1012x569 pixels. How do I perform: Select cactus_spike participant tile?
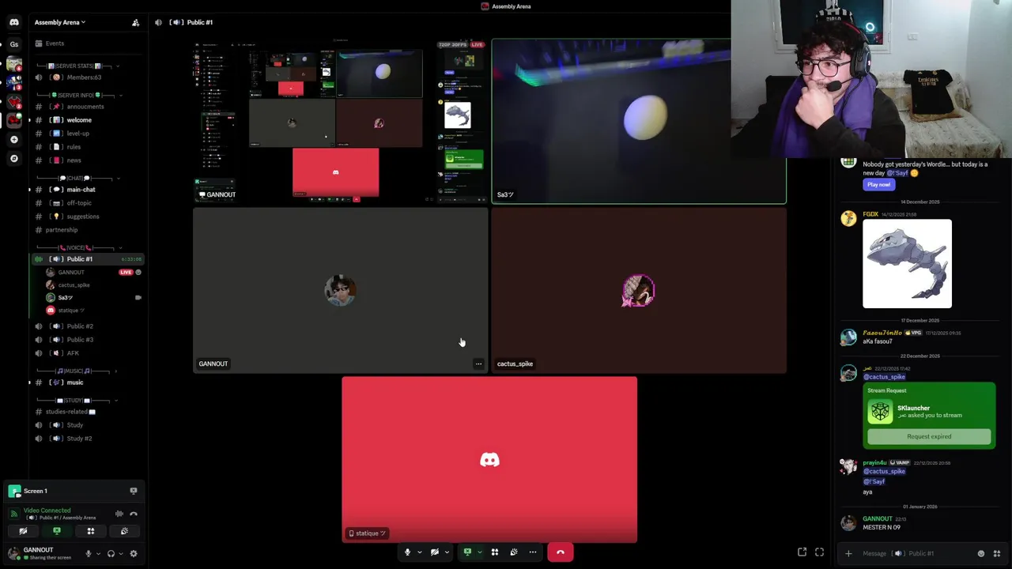tap(639, 290)
